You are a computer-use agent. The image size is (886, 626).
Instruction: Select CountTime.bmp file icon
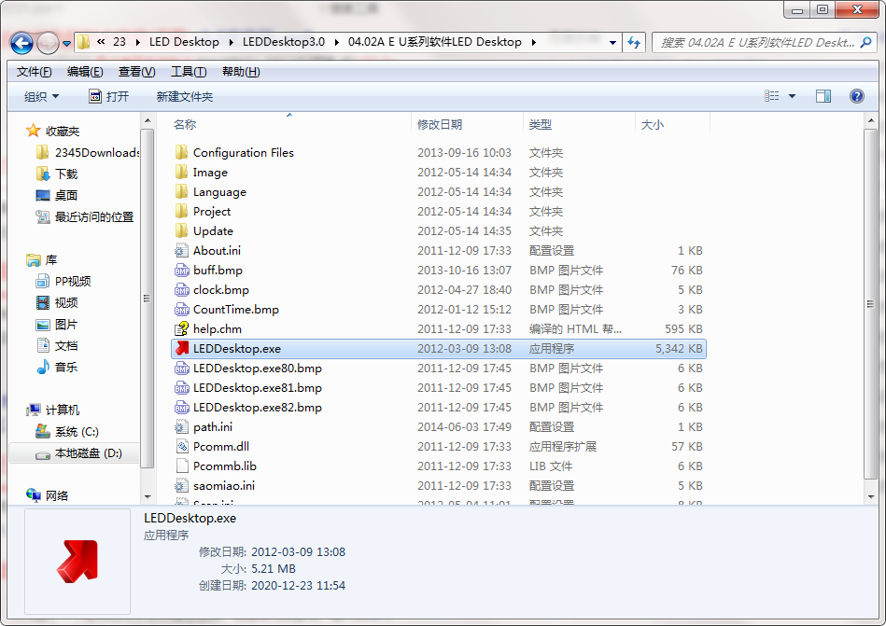coord(181,310)
